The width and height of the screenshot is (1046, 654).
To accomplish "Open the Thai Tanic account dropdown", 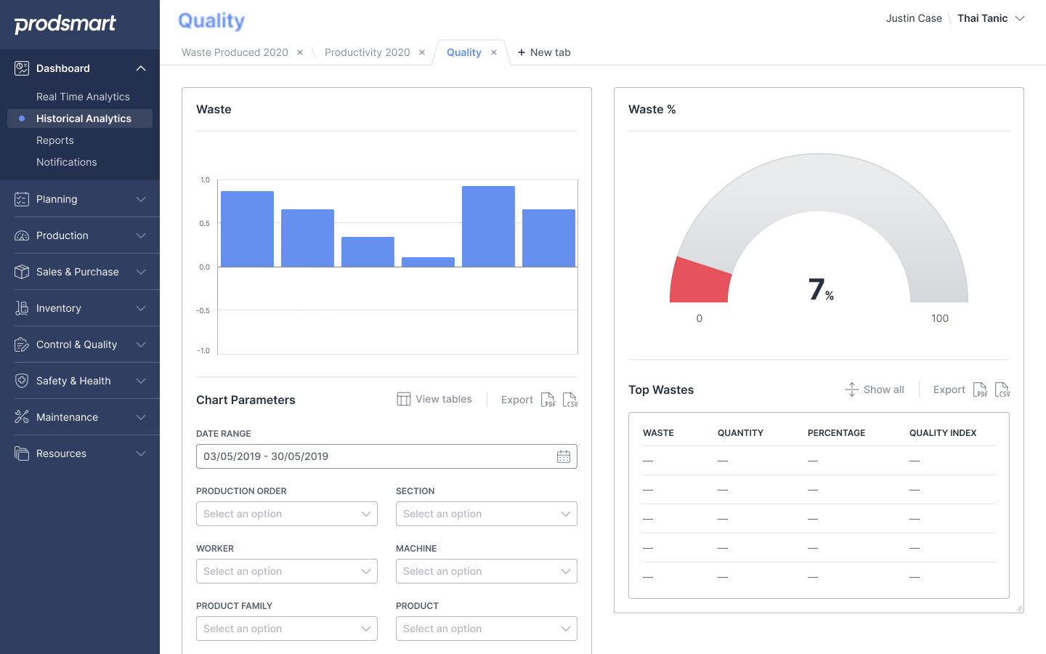I will point(991,18).
